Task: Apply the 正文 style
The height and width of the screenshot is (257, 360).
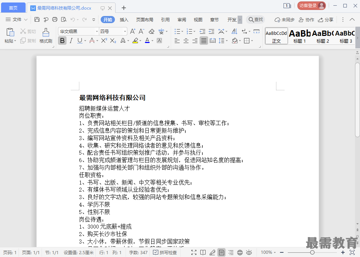Action: coord(276,36)
